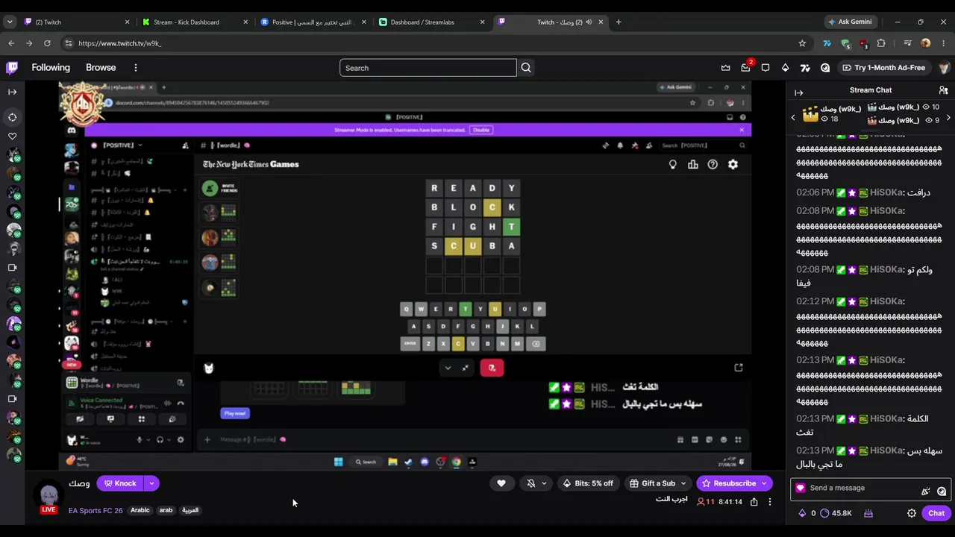Viewport: 955px width, 537px height.
Task: Open emote picker in chat input
Action: (942, 491)
